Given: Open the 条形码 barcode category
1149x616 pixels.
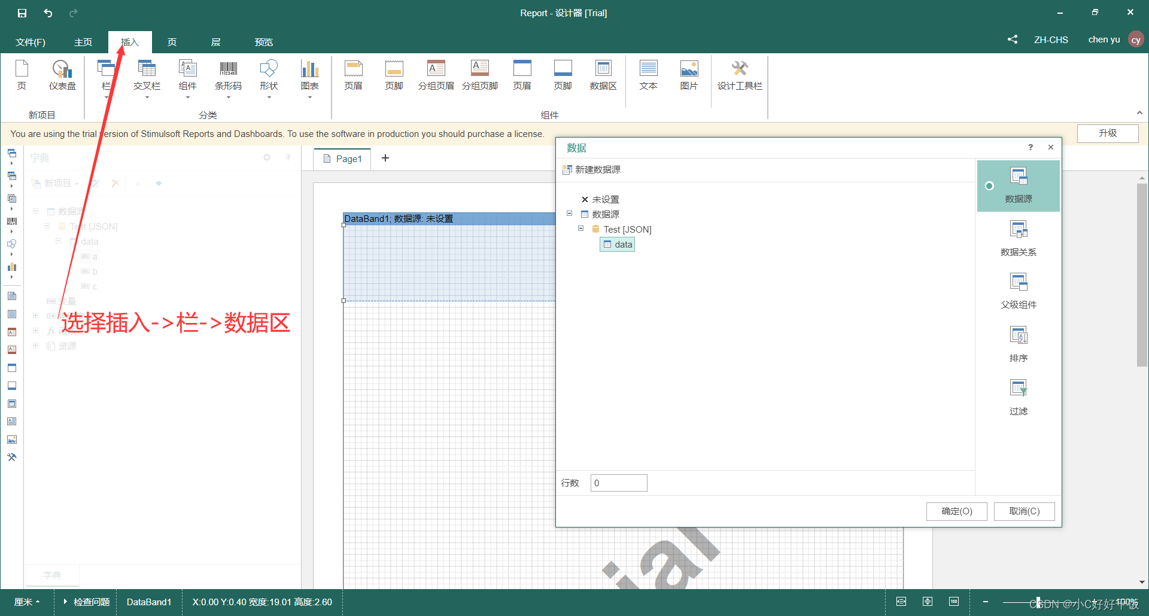Looking at the screenshot, I should 228,78.
